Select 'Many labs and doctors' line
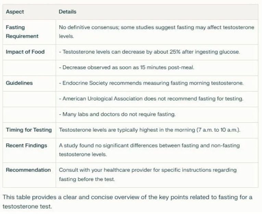The height and width of the screenshot is (216, 262). tap(117, 114)
